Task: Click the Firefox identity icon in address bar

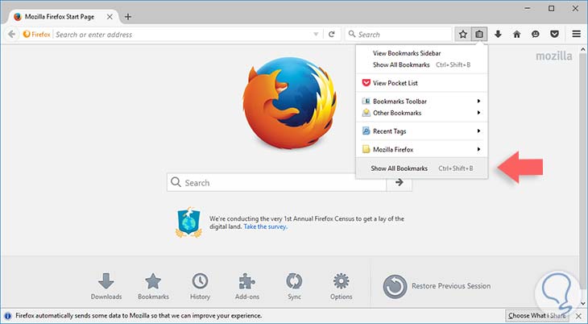Action: pos(37,34)
